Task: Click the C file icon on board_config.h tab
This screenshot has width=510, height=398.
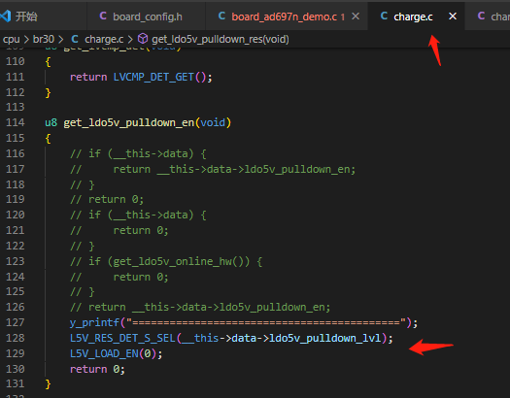Action: [x=103, y=16]
